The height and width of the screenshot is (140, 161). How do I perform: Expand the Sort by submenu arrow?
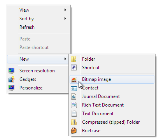point(65,19)
